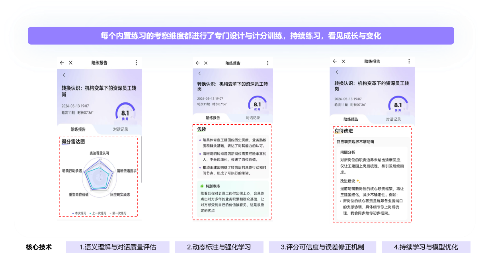Image resolution: width=482 pixels, height=255 pixels.
Task: Click back arrow in right phone header
Action: tap(335, 61)
